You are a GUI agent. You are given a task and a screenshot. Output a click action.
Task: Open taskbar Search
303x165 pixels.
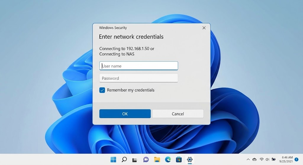tap(124, 160)
